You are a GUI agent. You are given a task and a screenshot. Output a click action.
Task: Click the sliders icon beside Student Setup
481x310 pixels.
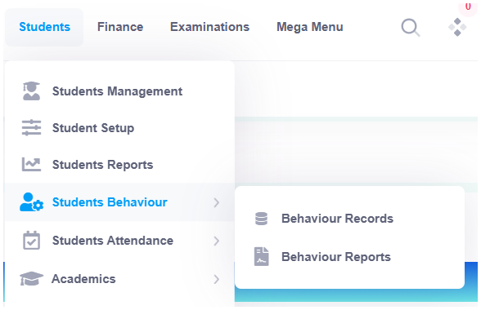[x=31, y=127]
